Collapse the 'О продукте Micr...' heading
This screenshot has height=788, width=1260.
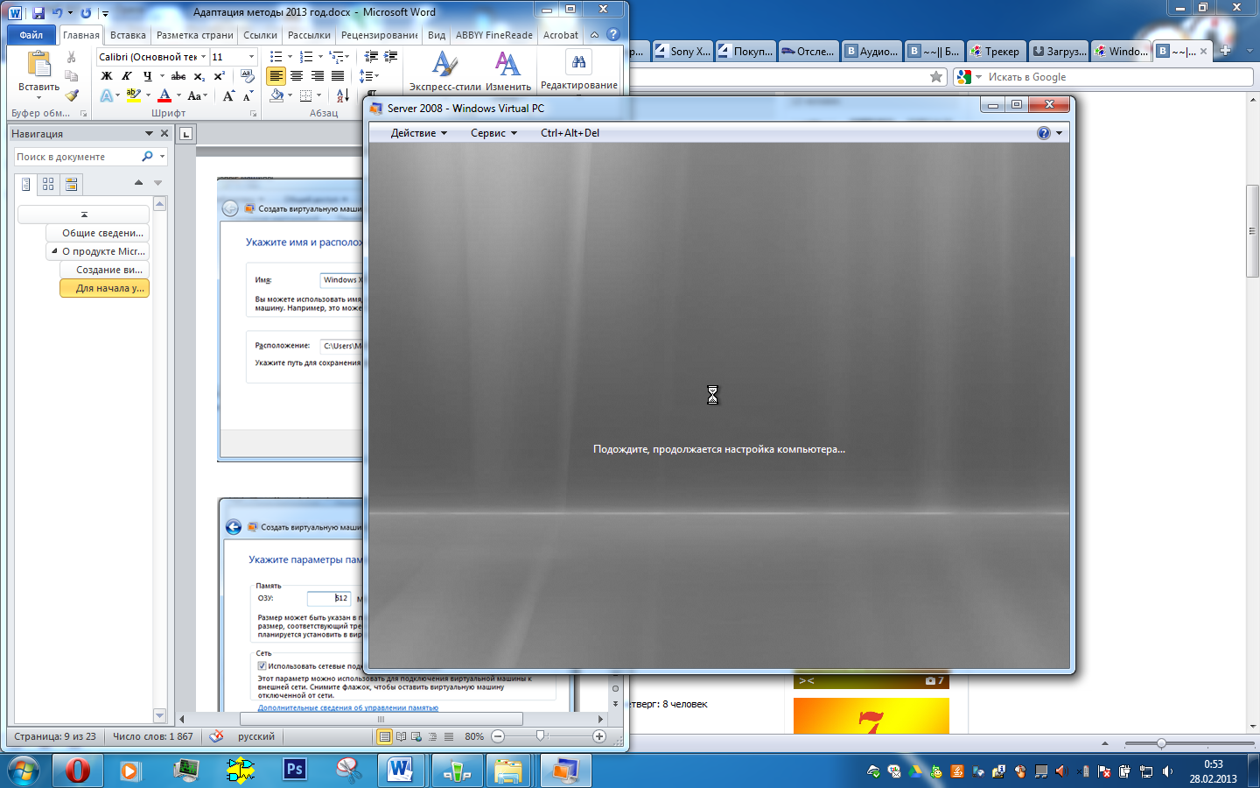click(54, 251)
